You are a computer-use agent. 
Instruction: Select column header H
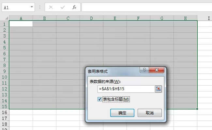(x=185, y=18)
